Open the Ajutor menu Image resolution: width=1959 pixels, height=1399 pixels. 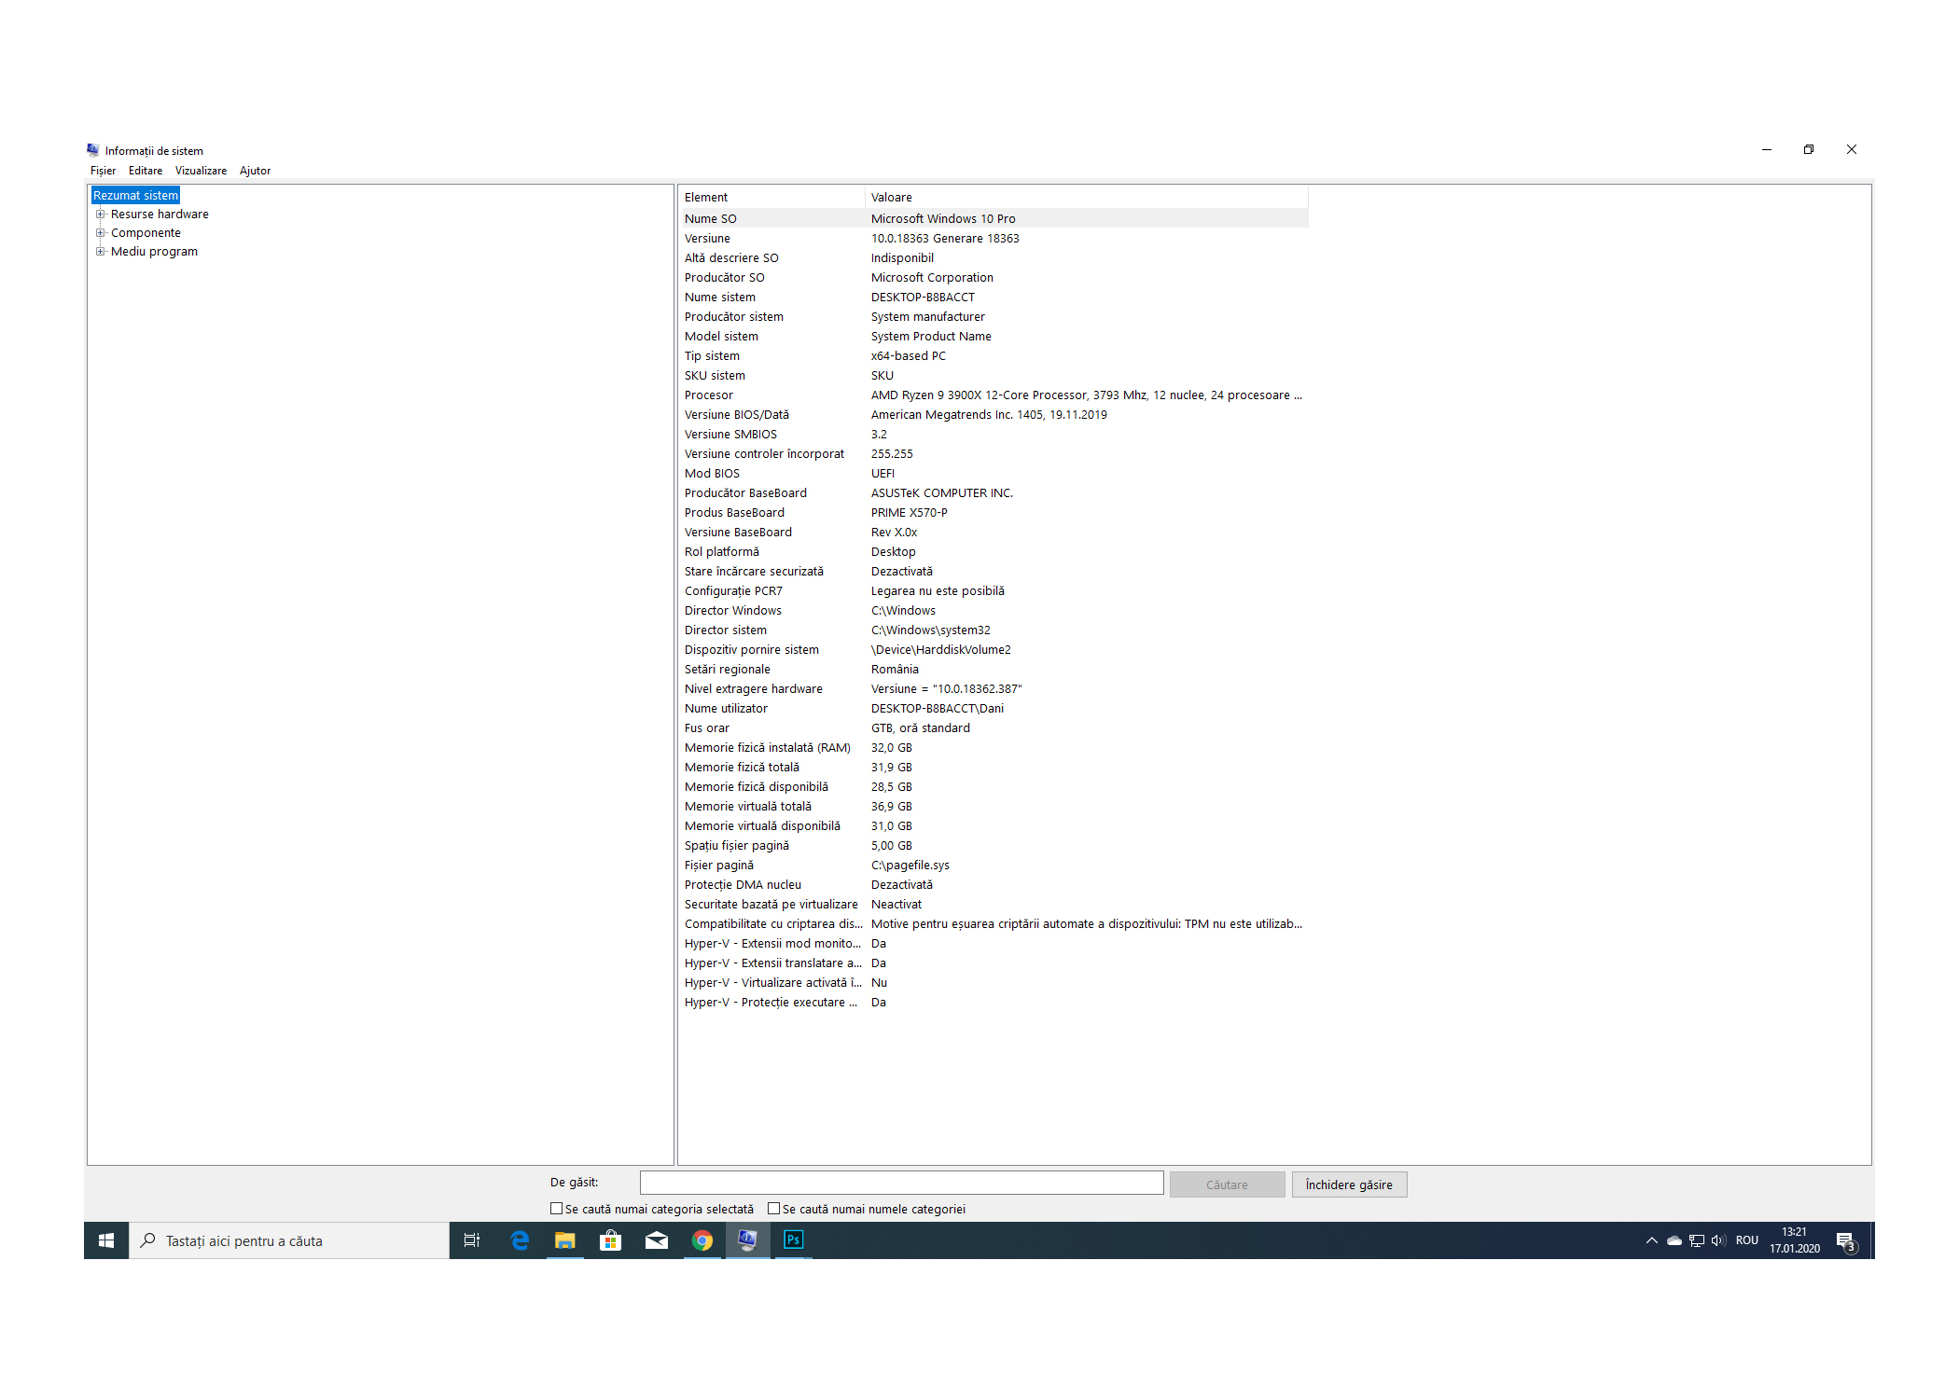click(255, 171)
